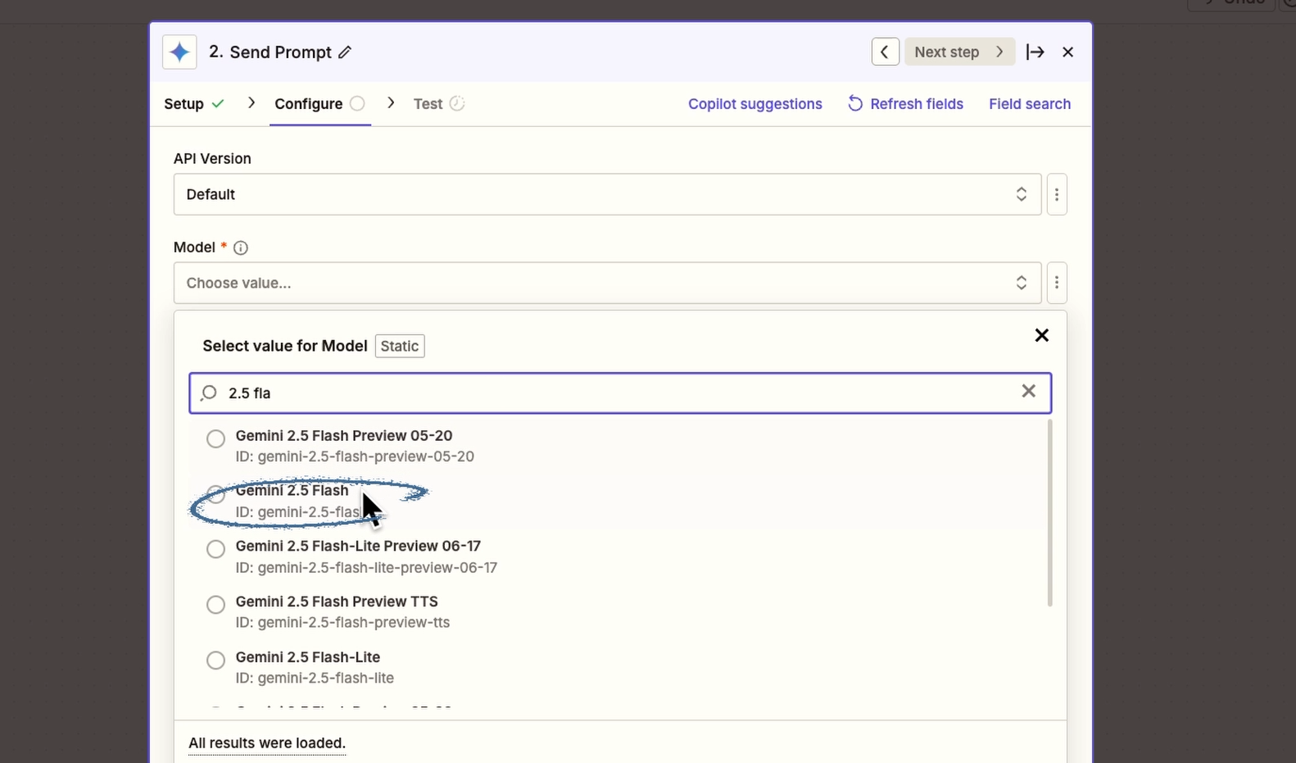
Task: Click the Test status clock icon
Action: (x=457, y=103)
